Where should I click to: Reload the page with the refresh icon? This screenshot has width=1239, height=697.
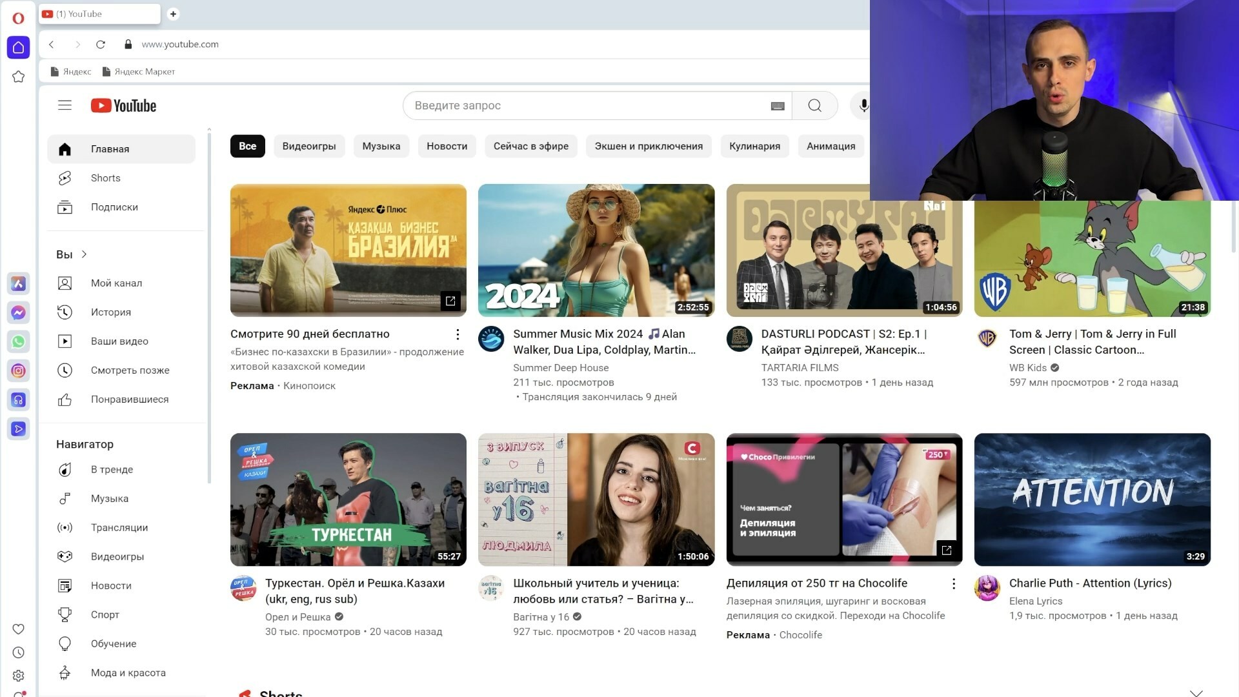(101, 45)
